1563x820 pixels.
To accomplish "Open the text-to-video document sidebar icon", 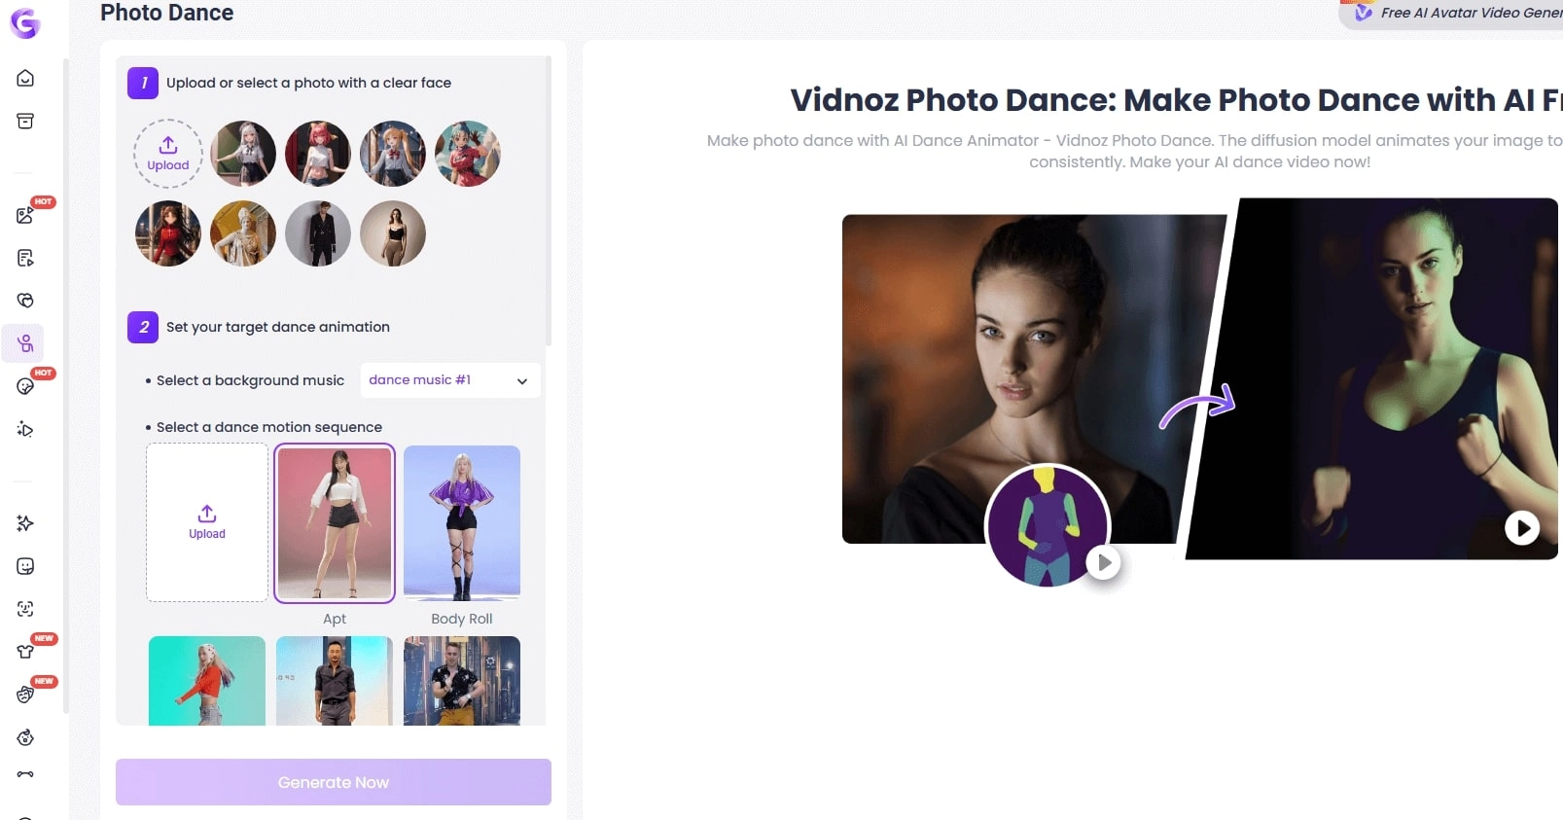I will [x=25, y=258].
